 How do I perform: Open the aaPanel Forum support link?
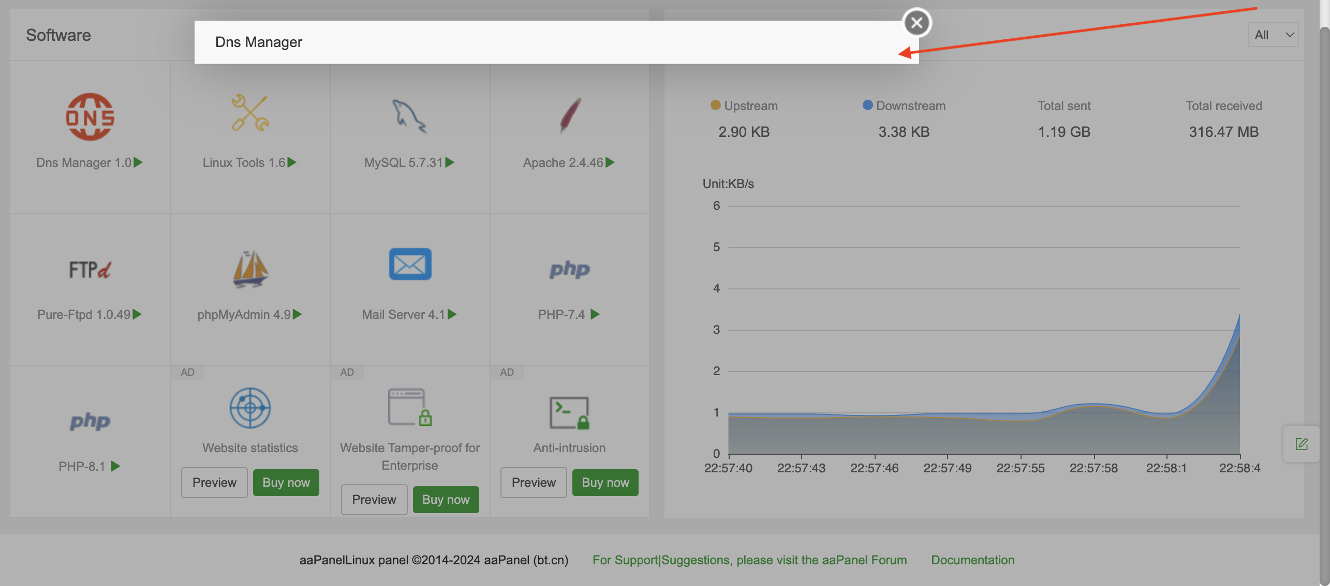(749, 560)
